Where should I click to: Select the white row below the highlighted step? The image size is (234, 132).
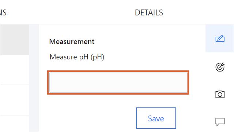coord(15,70)
